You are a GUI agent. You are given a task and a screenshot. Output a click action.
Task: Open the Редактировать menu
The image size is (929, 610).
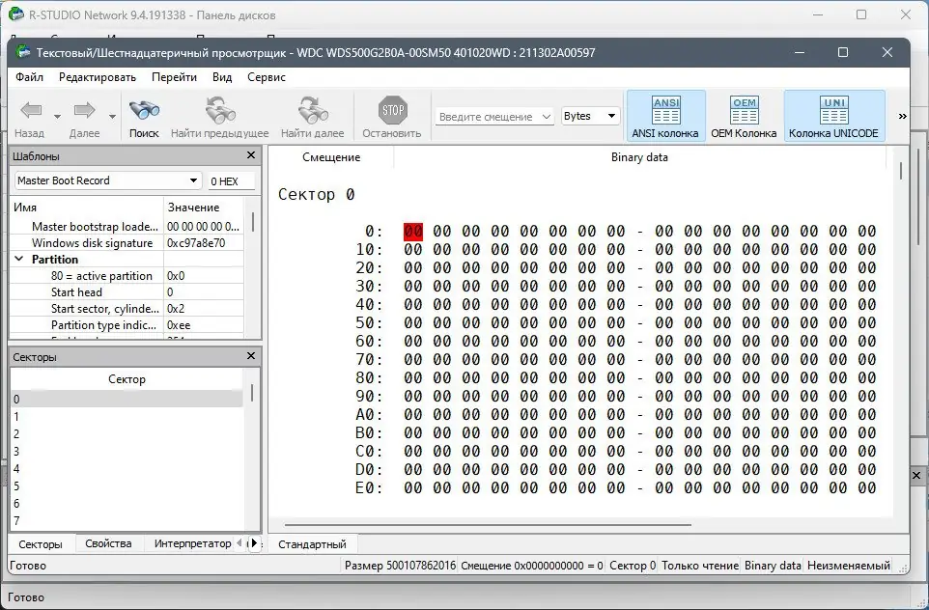98,77
